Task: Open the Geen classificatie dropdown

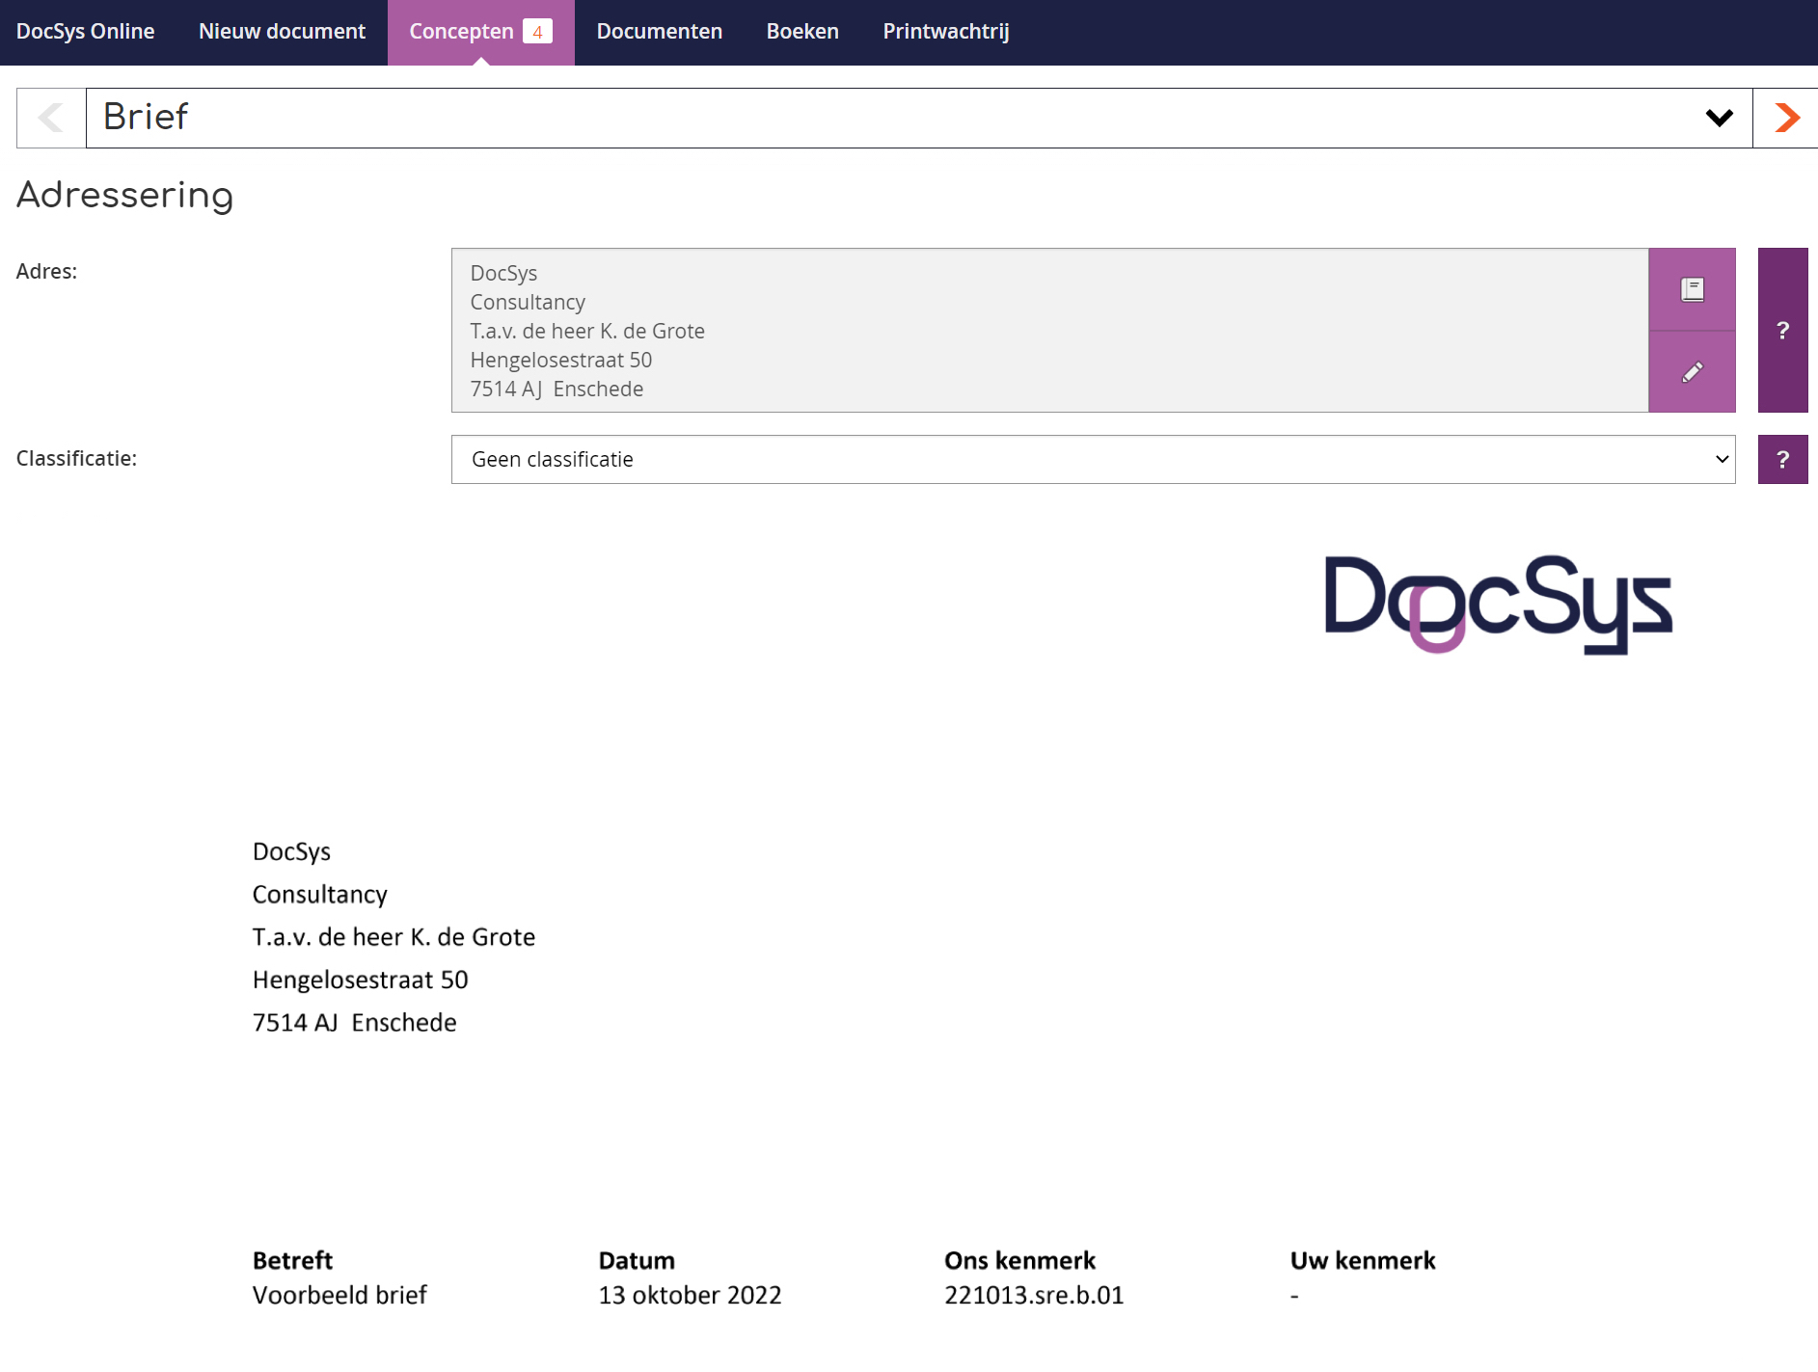Action: (x=1091, y=459)
